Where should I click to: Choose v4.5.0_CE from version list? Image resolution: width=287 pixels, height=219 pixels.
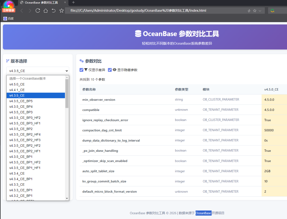coord(36,84)
